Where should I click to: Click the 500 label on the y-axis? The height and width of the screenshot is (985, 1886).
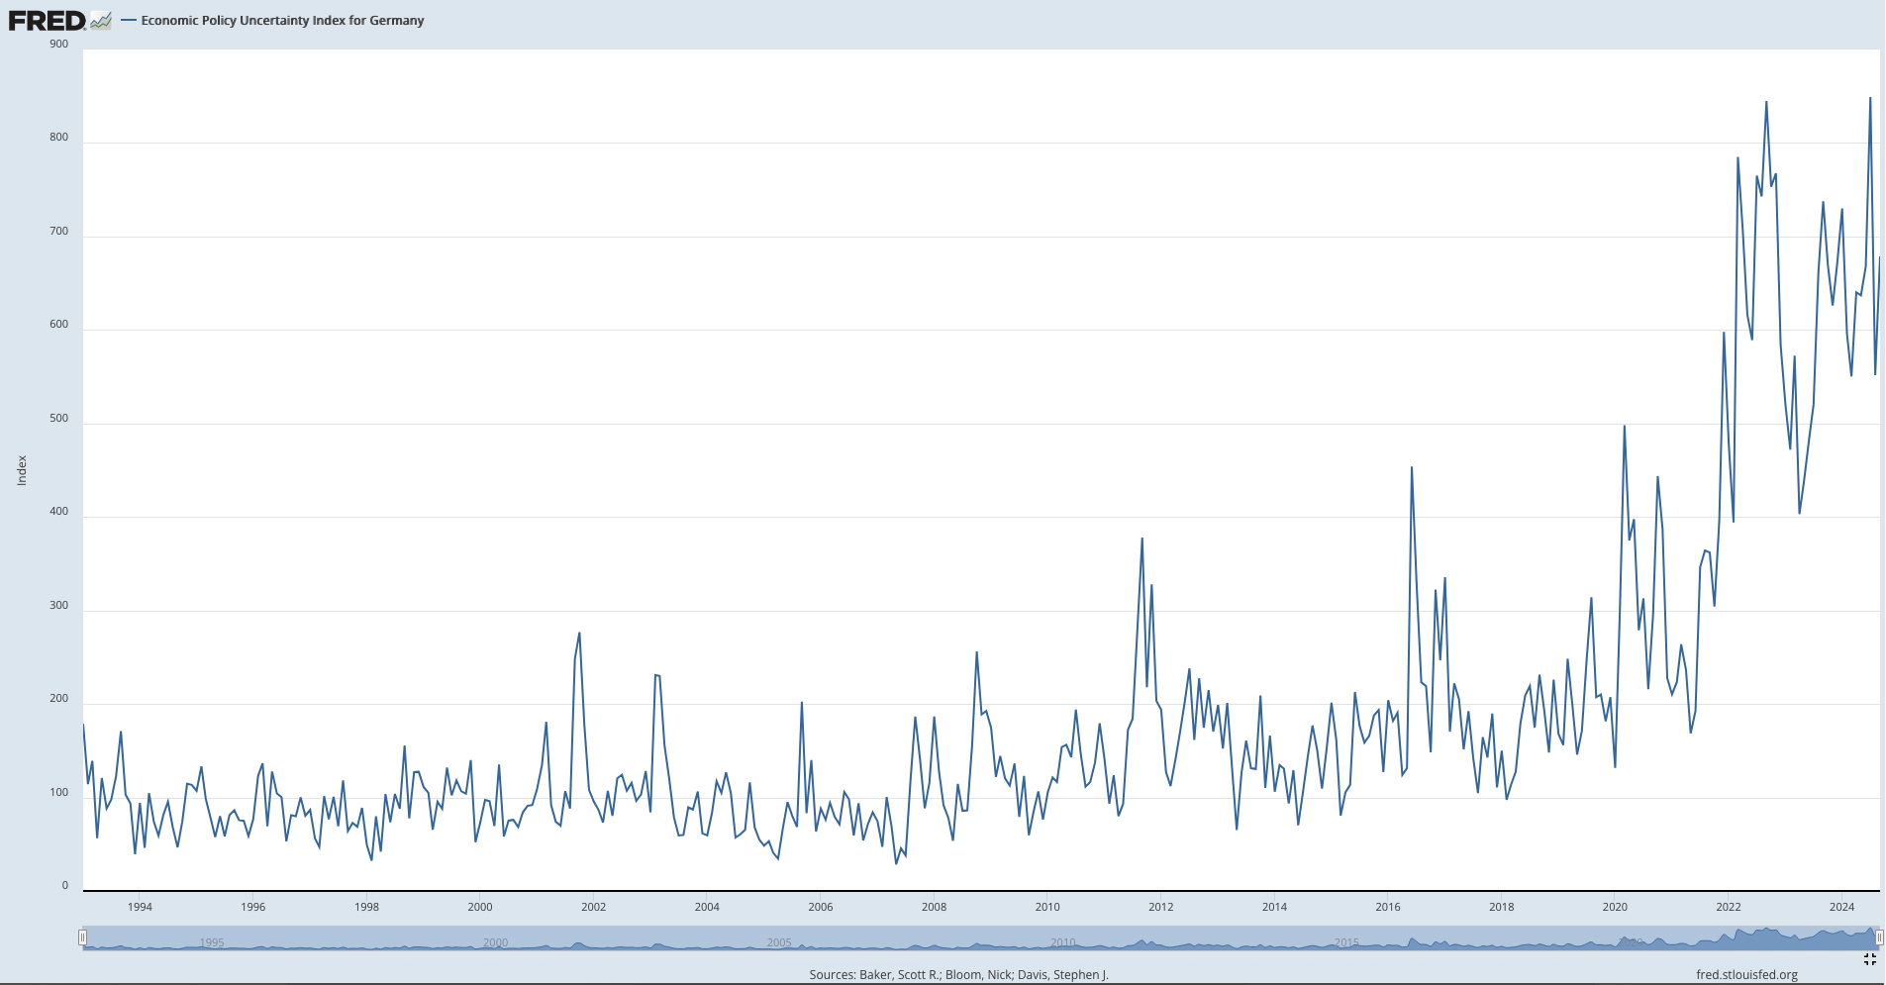tap(59, 419)
